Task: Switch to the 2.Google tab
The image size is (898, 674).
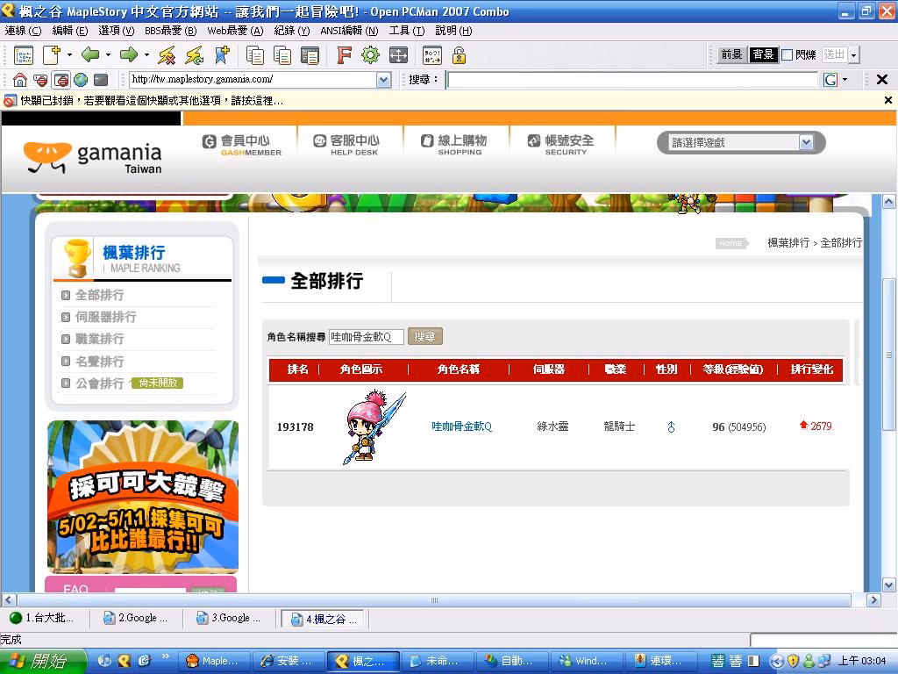Action: (x=136, y=618)
